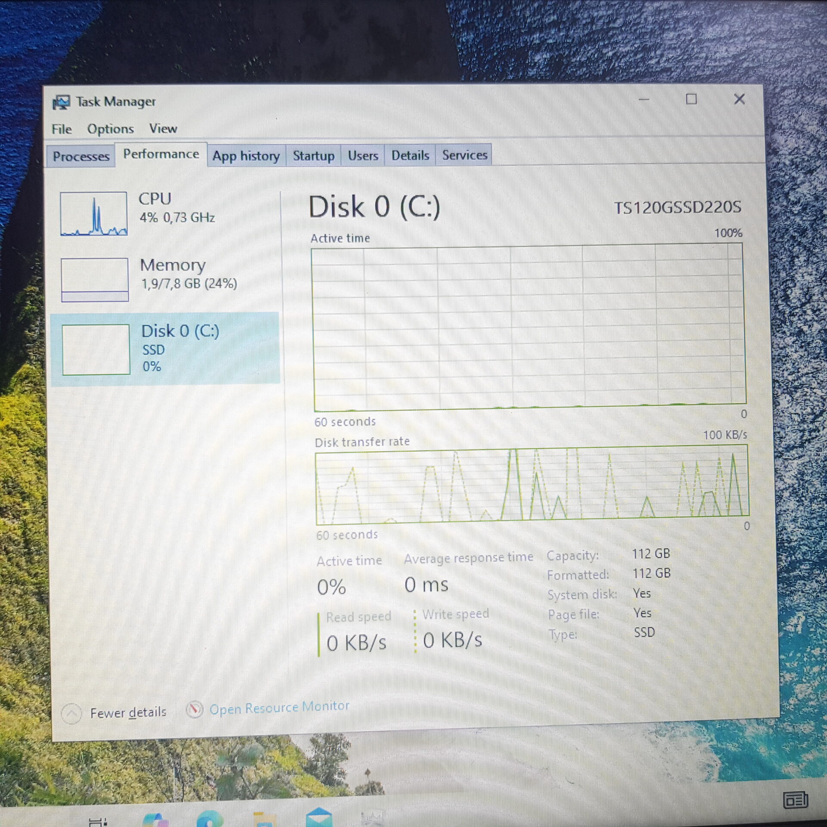The width and height of the screenshot is (827, 827).
Task: Click the 100 KB/s scale label
Action: tap(725, 435)
